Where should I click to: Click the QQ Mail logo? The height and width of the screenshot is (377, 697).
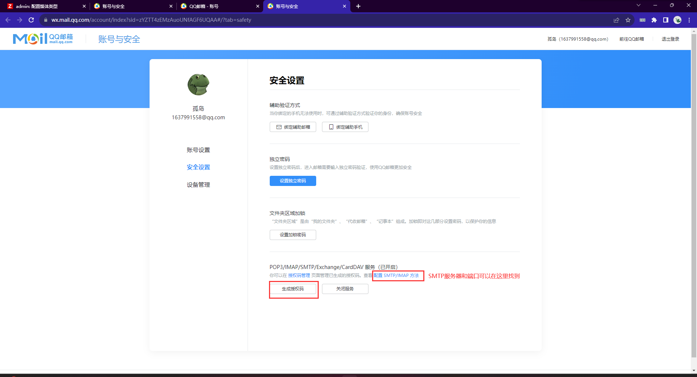(x=43, y=39)
